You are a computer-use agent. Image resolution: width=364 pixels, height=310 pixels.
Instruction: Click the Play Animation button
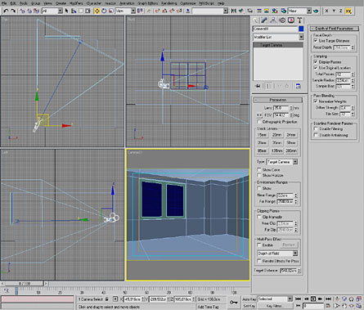tap(313, 299)
